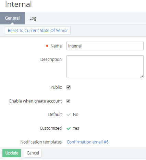Click the red required-field dot beside Name

(47, 46)
